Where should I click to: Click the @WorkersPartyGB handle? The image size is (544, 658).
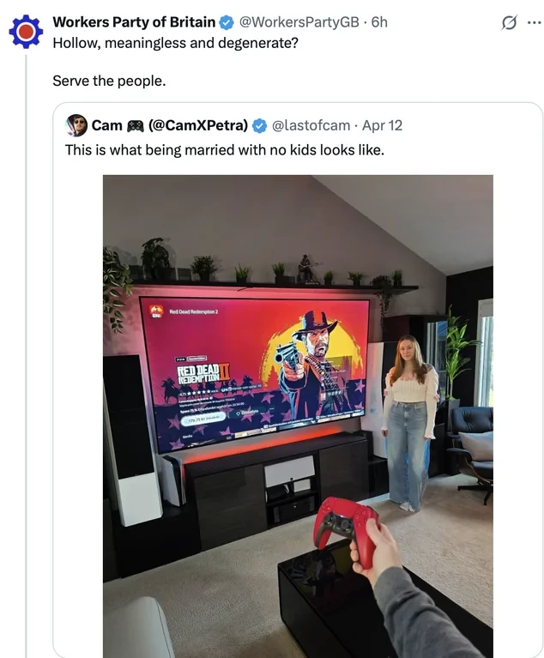point(299,21)
